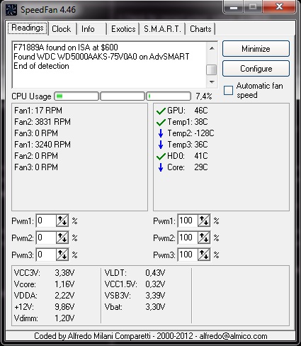Click the left Pwm3 spinner showing 0

tap(62, 255)
